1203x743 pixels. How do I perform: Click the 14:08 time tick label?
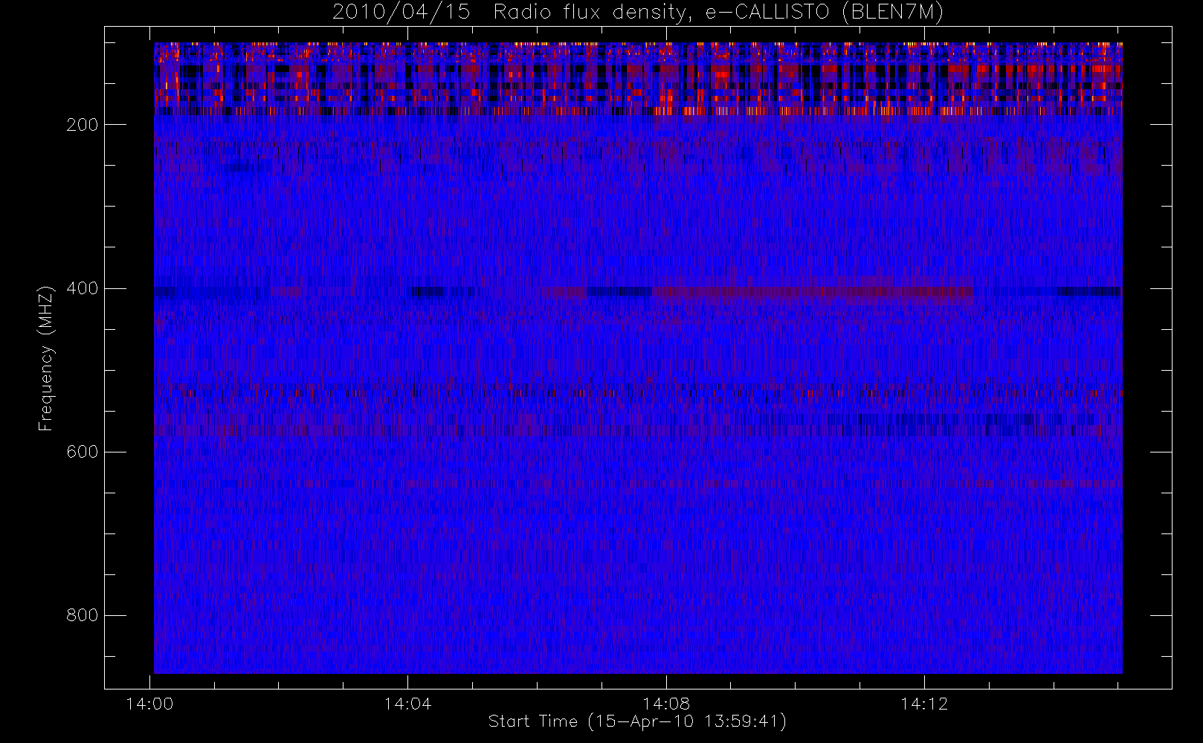tap(666, 704)
